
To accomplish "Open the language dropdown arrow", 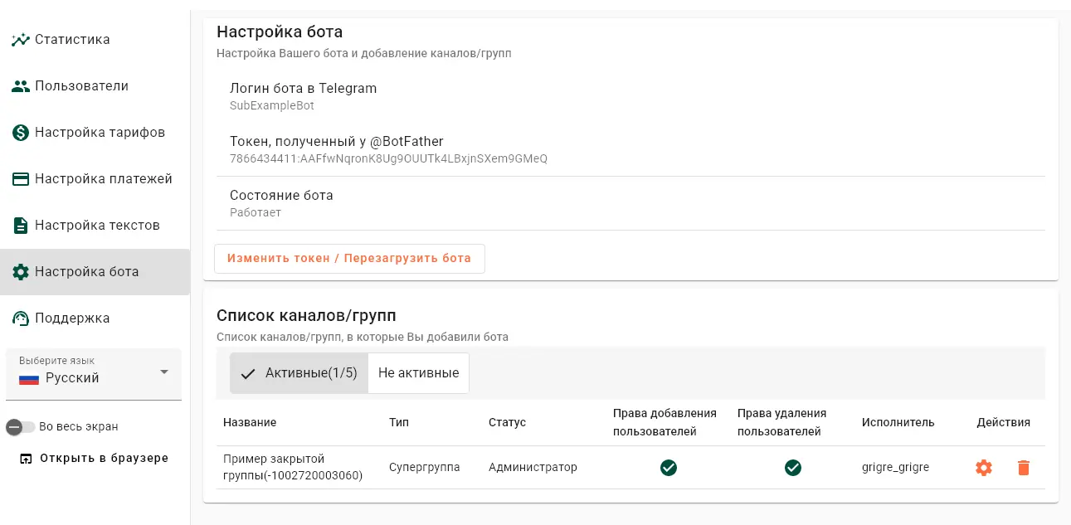I will tap(164, 372).
